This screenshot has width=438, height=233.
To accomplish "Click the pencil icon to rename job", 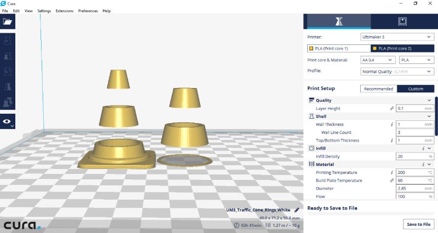I will [297, 210].
